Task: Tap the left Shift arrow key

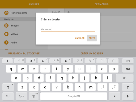Action: (x=8, y=87)
